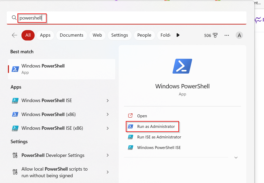Click the Run ISE as Administrator icon

(x=131, y=137)
